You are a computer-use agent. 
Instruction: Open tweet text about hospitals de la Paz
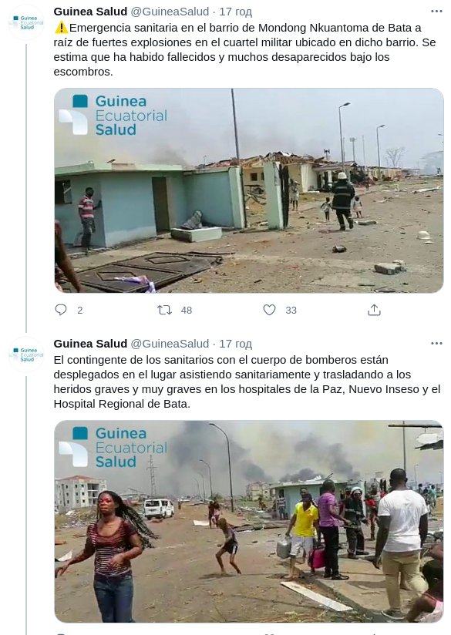tap(247, 382)
